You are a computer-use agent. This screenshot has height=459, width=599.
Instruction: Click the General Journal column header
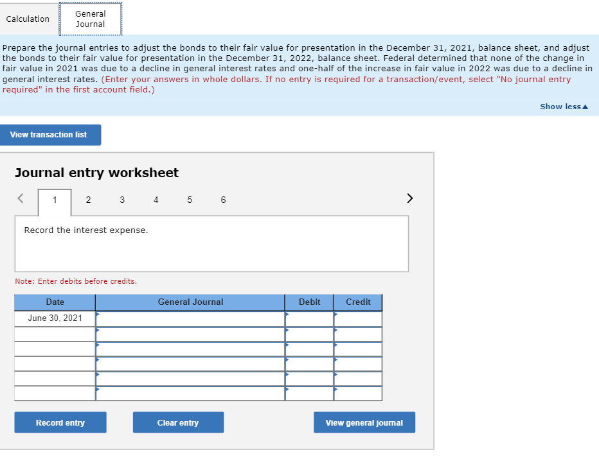pyautogui.click(x=190, y=302)
